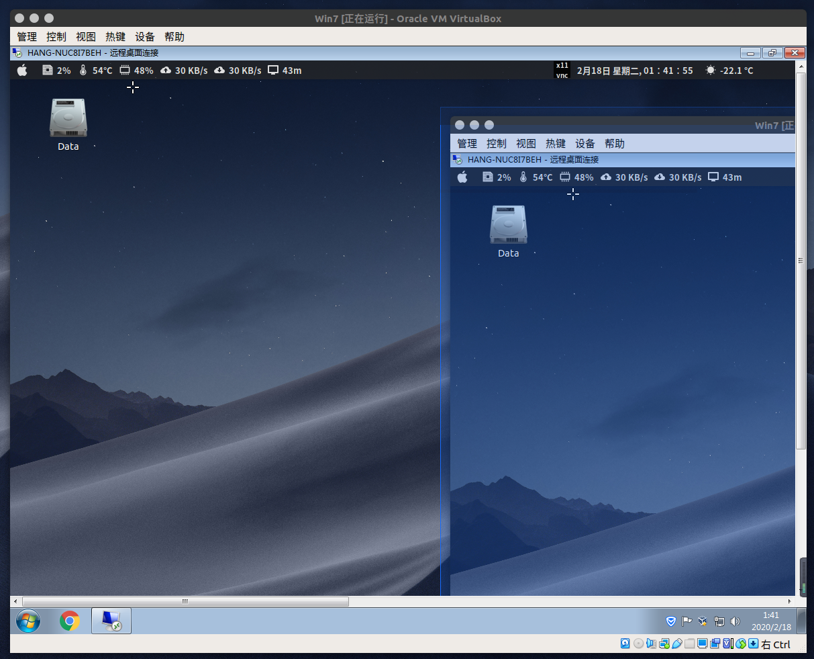Select the Data drive icon in the nested window

coord(509,232)
